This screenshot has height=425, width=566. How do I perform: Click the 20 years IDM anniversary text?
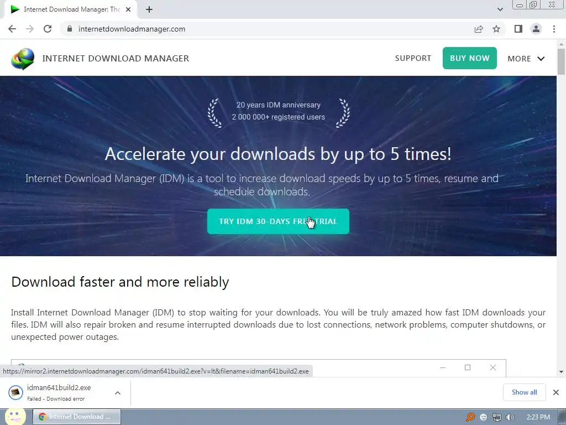click(x=279, y=105)
